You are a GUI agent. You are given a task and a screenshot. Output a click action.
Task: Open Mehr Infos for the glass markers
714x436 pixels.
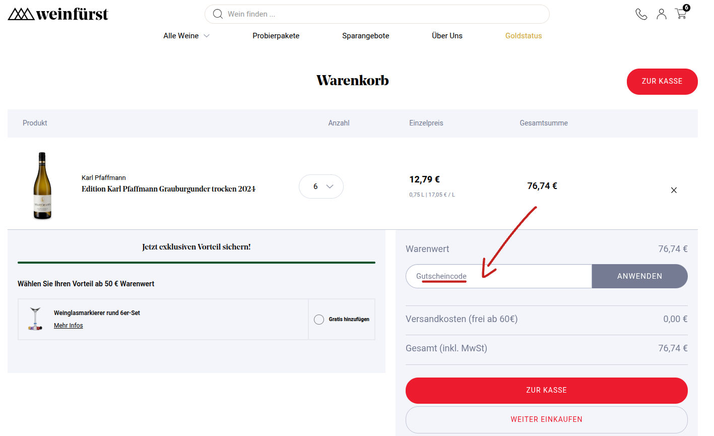[68, 325]
